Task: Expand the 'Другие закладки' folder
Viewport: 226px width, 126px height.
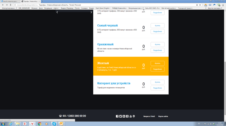Action: click(x=215, y=8)
